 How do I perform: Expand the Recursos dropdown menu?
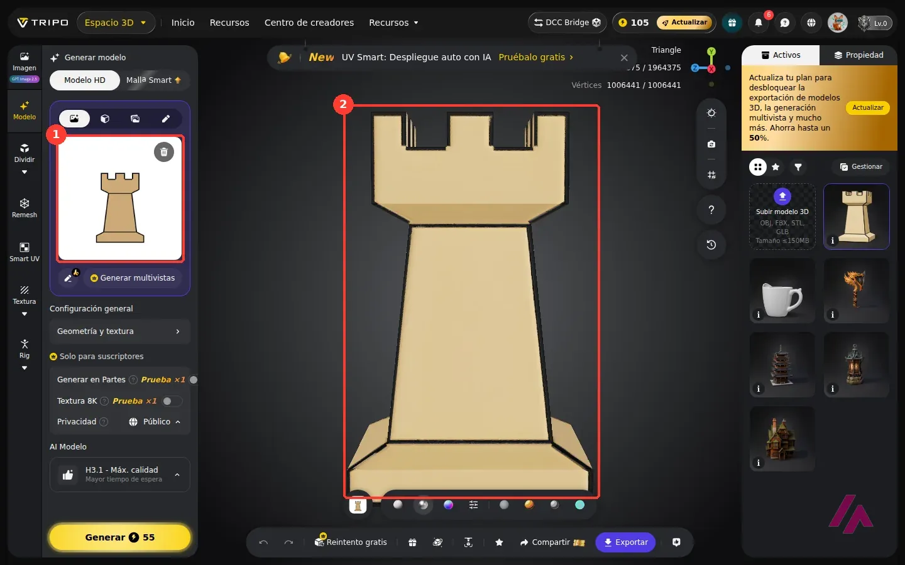pyautogui.click(x=393, y=23)
